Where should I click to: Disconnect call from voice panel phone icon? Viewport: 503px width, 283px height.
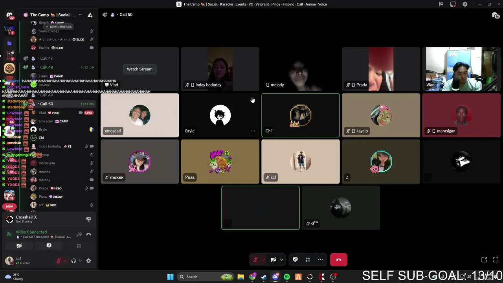tap(88, 234)
